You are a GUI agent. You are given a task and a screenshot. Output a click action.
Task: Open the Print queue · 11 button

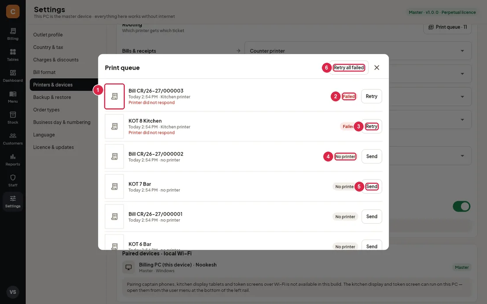pos(448,27)
